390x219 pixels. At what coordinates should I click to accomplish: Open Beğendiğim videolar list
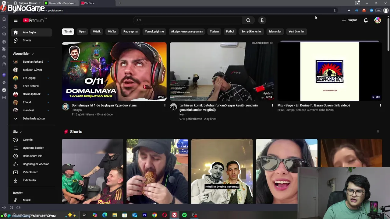[x=32, y=164]
